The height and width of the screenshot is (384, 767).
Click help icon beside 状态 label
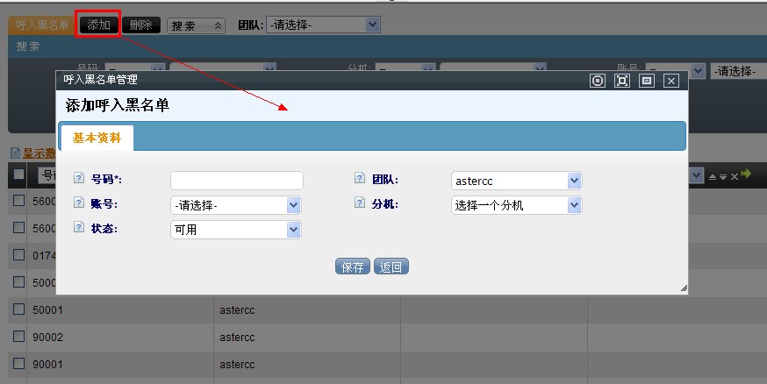point(79,228)
